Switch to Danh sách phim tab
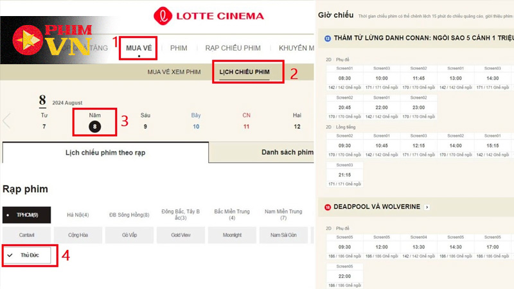The height and width of the screenshot is (289, 514). click(x=261, y=152)
